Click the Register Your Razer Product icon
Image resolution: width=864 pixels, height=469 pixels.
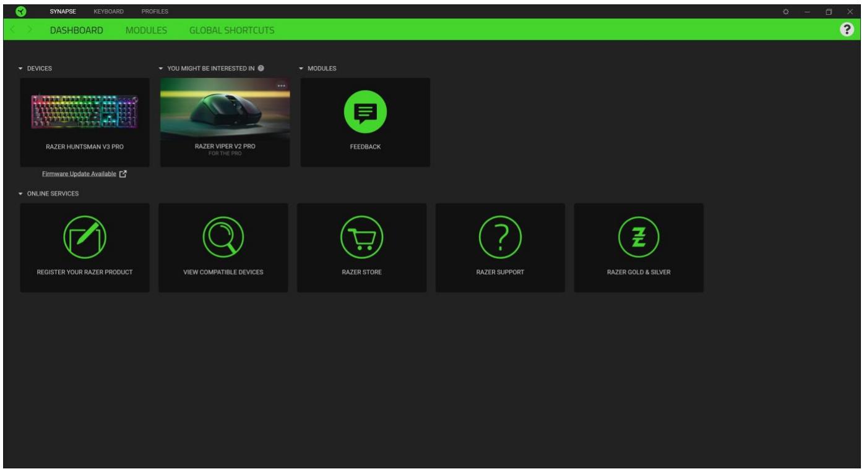click(85, 239)
